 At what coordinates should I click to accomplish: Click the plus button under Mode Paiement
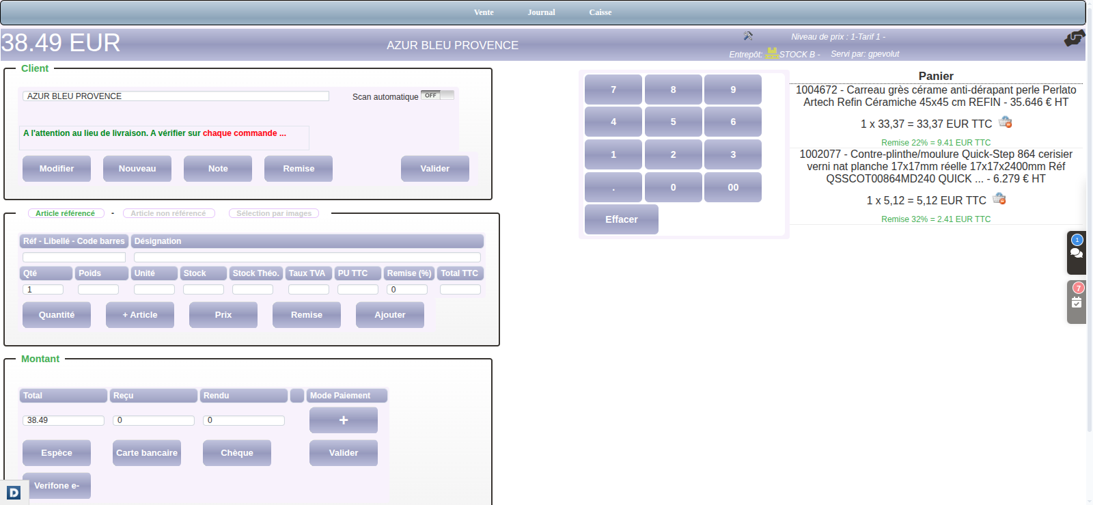tap(344, 420)
